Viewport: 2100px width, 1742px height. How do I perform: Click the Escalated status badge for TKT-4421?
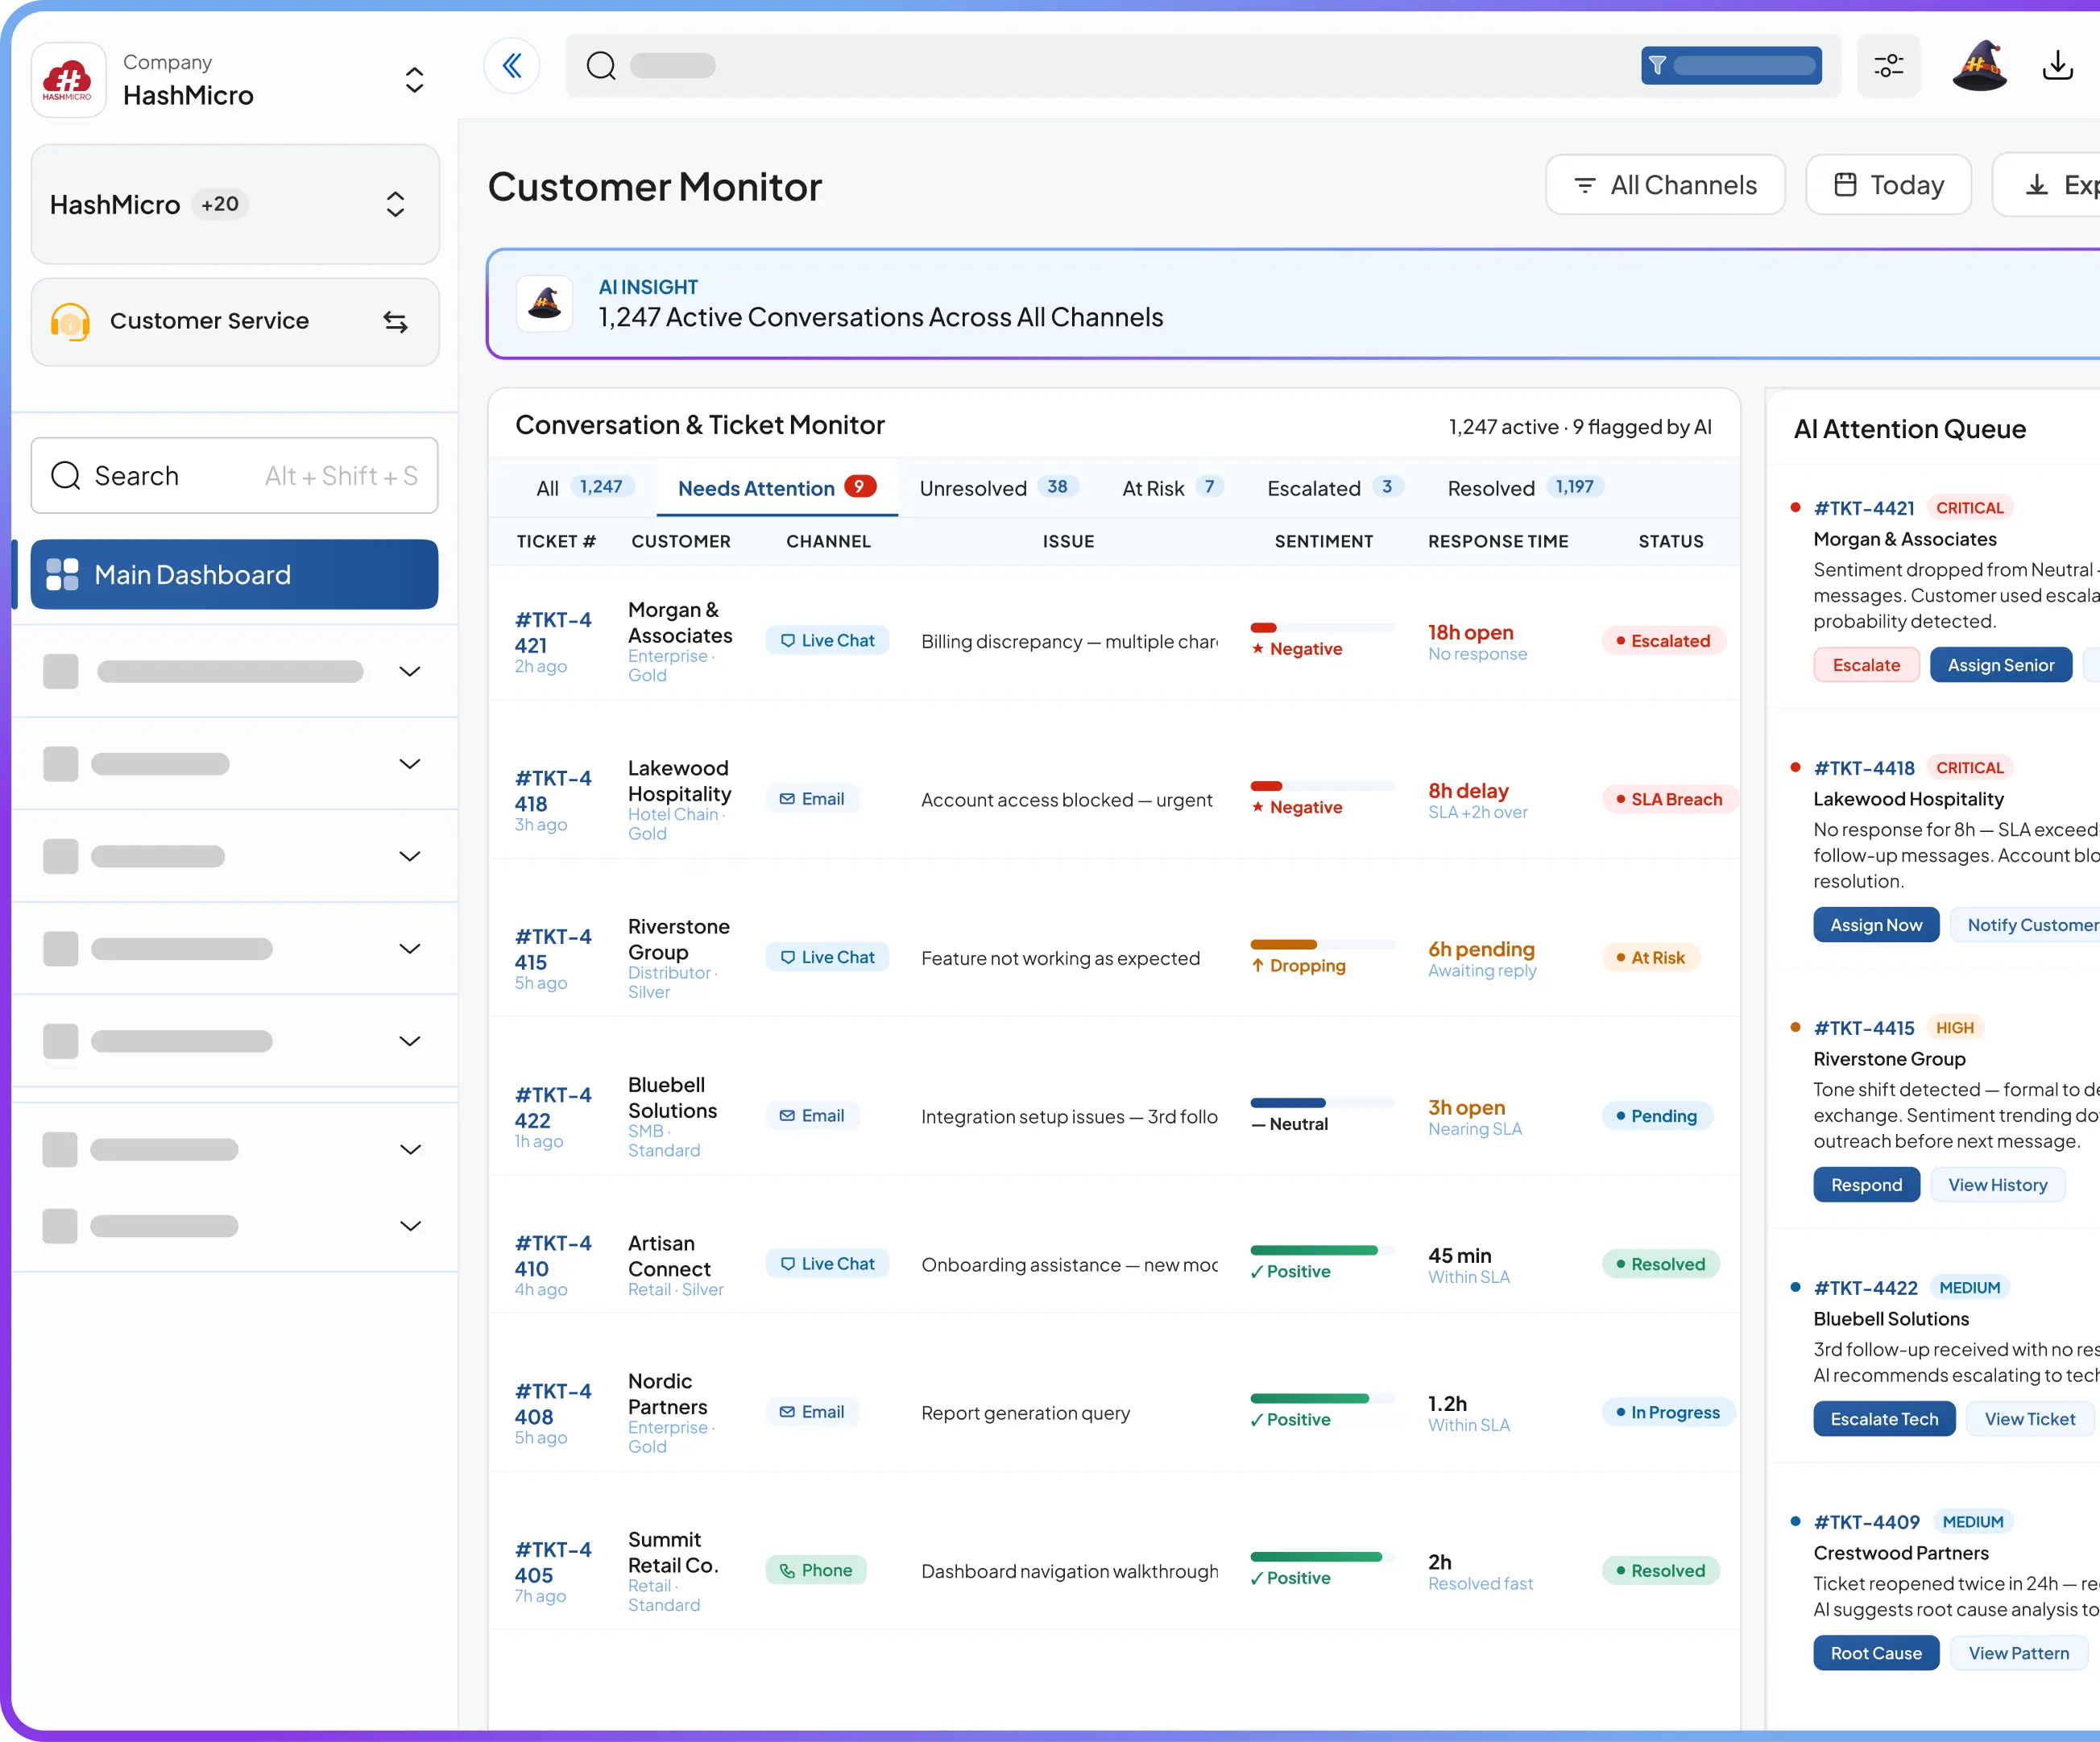[1664, 641]
